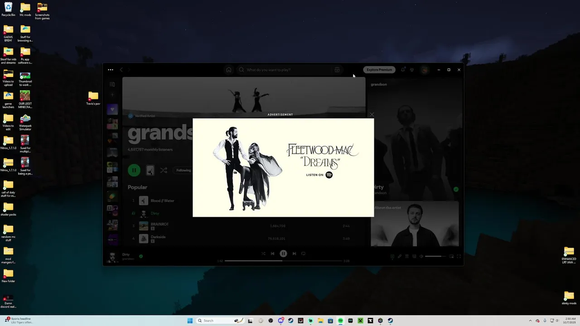The image size is (580, 326).
Task: Open lyrics with the microphone icon
Action: (x=400, y=256)
